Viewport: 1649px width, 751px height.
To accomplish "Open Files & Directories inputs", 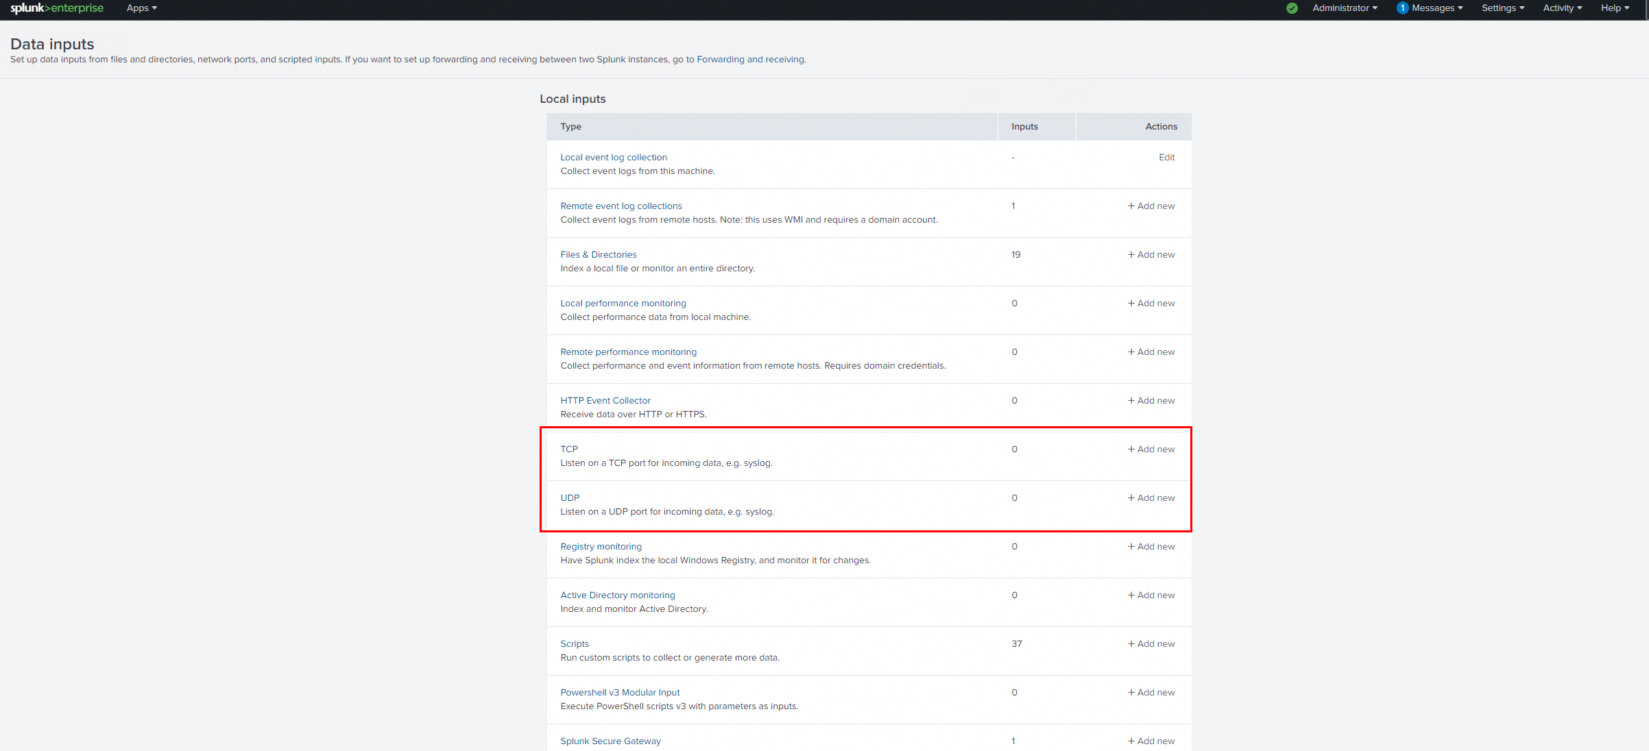I will coord(599,255).
